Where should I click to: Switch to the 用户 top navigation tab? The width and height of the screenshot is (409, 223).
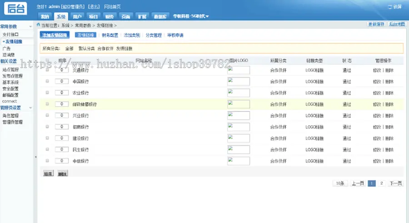tap(77, 16)
